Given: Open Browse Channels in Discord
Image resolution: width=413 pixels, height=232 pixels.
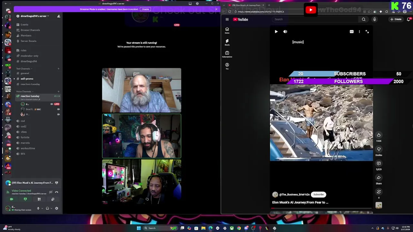Looking at the screenshot, I should [x=30, y=30].
